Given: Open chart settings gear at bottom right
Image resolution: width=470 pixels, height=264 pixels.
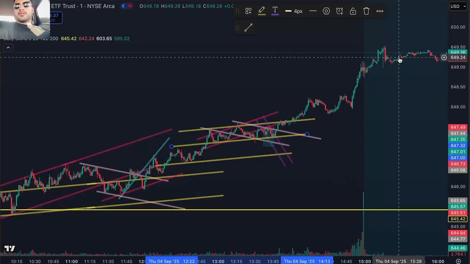Looking at the screenshot, I should [458, 261].
